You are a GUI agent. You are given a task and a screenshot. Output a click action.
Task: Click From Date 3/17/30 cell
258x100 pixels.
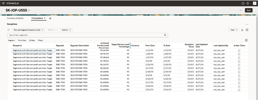[x=154, y=83]
